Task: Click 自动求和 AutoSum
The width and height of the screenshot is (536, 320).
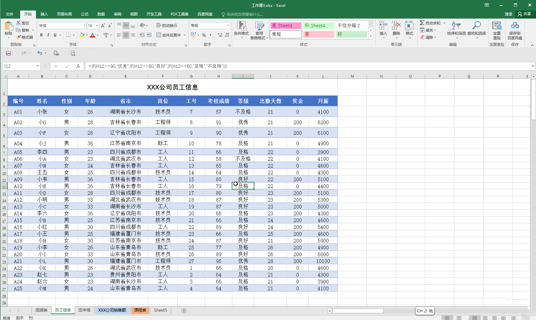Action: 430,23
